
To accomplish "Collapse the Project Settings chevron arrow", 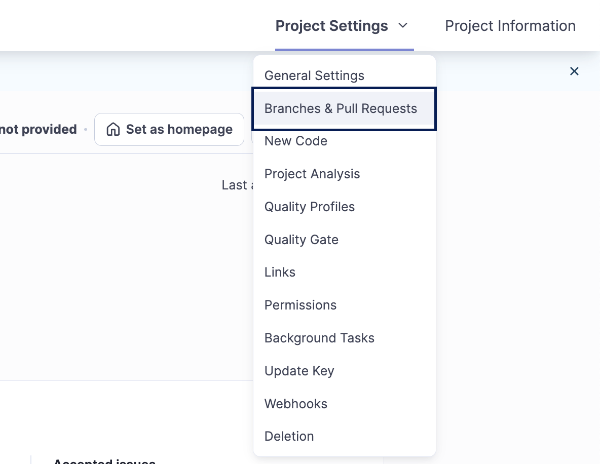I will [403, 26].
